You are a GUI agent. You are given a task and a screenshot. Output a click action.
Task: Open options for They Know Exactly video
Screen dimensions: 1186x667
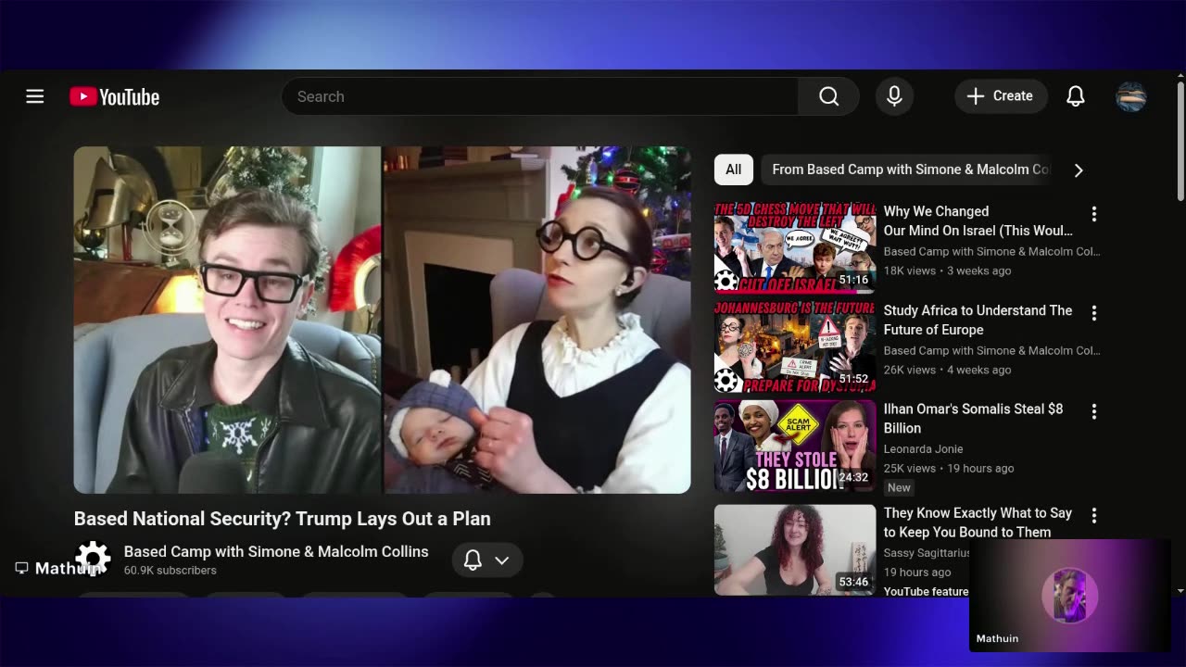click(1094, 516)
